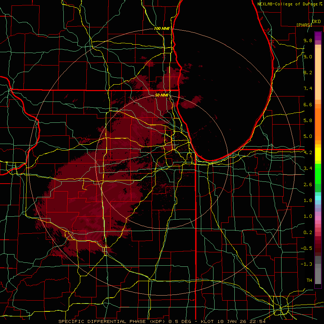This screenshot has width=324, height=324.
Task: Click the 50 NMI range ring label
Action: 162,95
